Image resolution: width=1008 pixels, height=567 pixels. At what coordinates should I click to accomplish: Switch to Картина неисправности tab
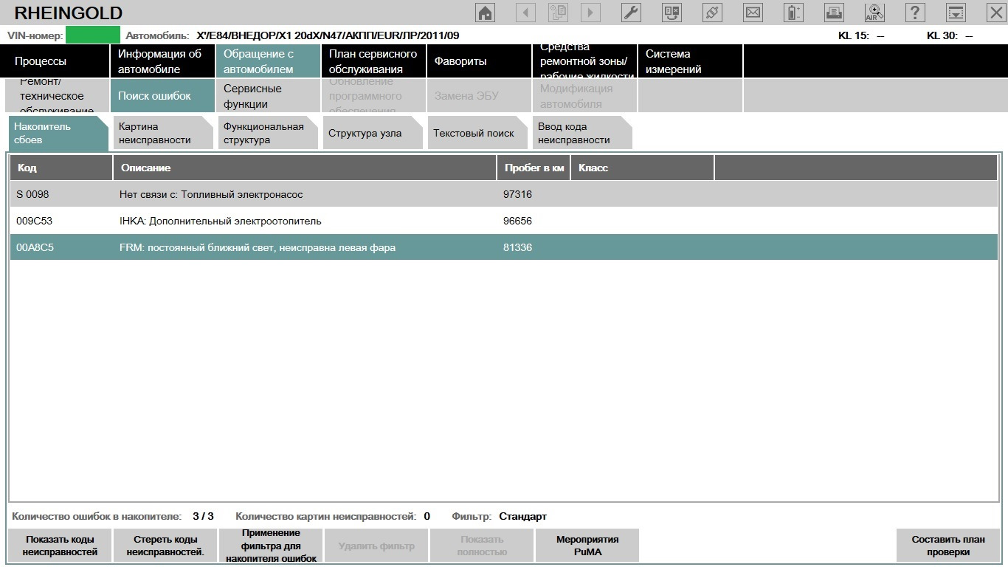click(163, 133)
